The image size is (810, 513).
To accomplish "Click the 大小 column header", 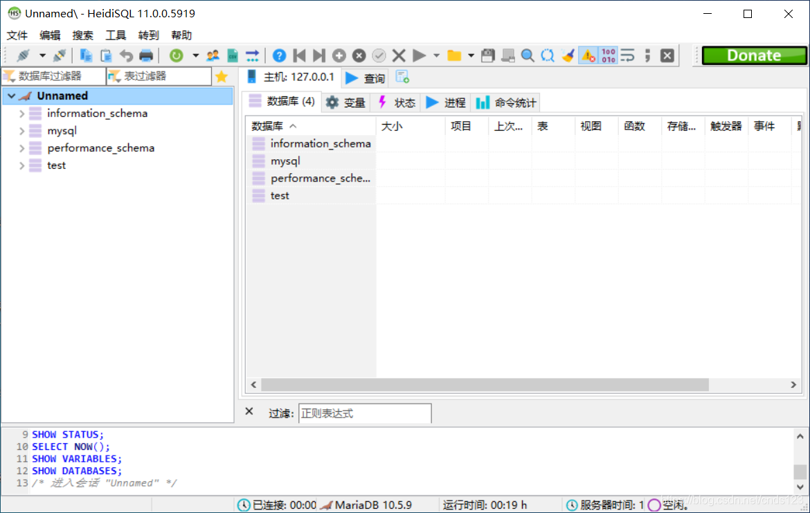I will pyautogui.click(x=411, y=126).
